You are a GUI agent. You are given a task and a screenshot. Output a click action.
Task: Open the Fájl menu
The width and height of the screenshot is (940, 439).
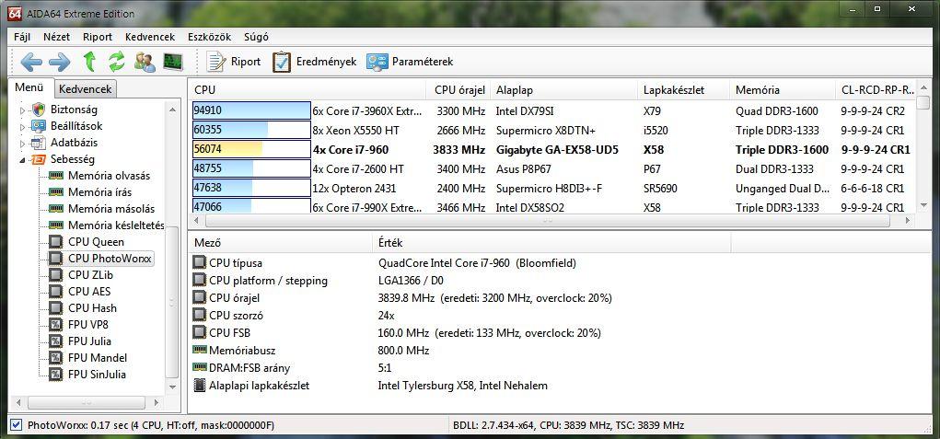pyautogui.click(x=22, y=37)
